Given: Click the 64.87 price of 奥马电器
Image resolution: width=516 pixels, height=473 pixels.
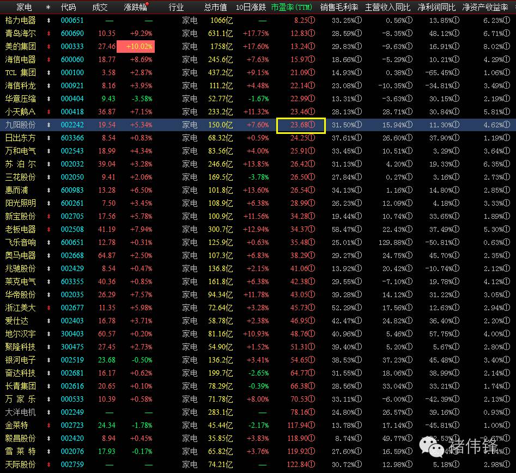Looking at the screenshot, I should [x=107, y=255].
